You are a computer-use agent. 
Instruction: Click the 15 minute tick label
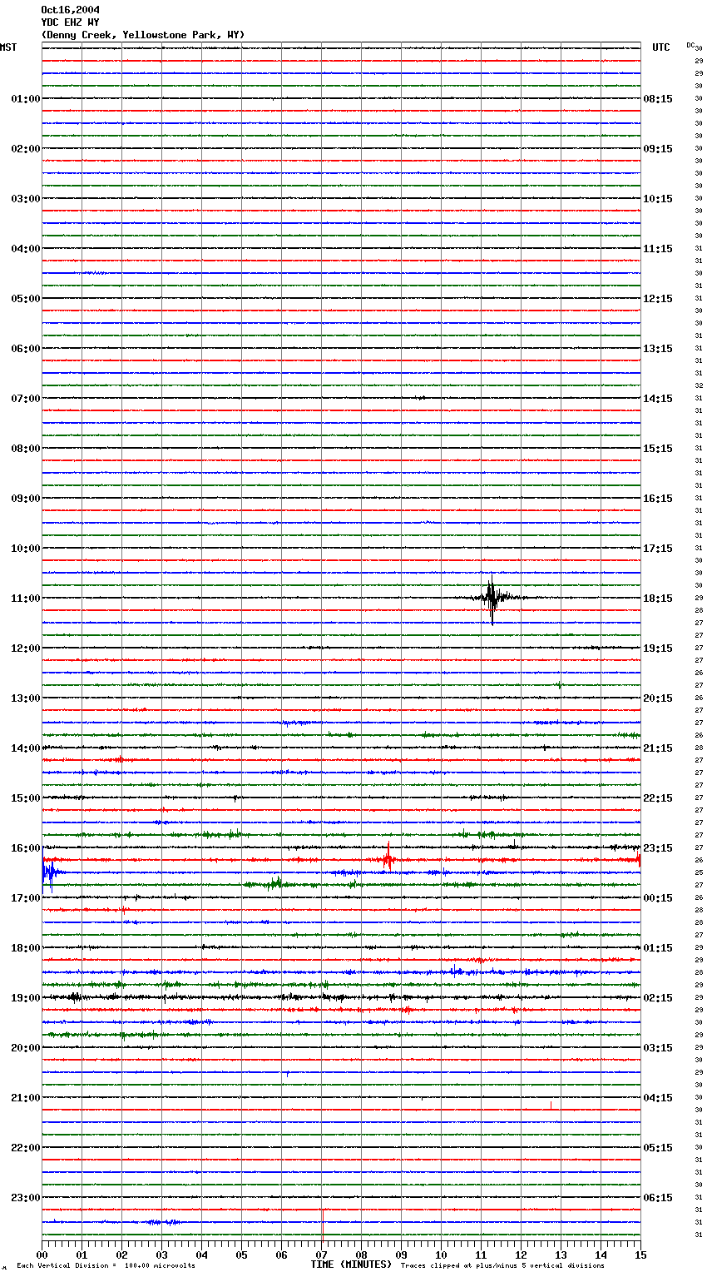640,1255
